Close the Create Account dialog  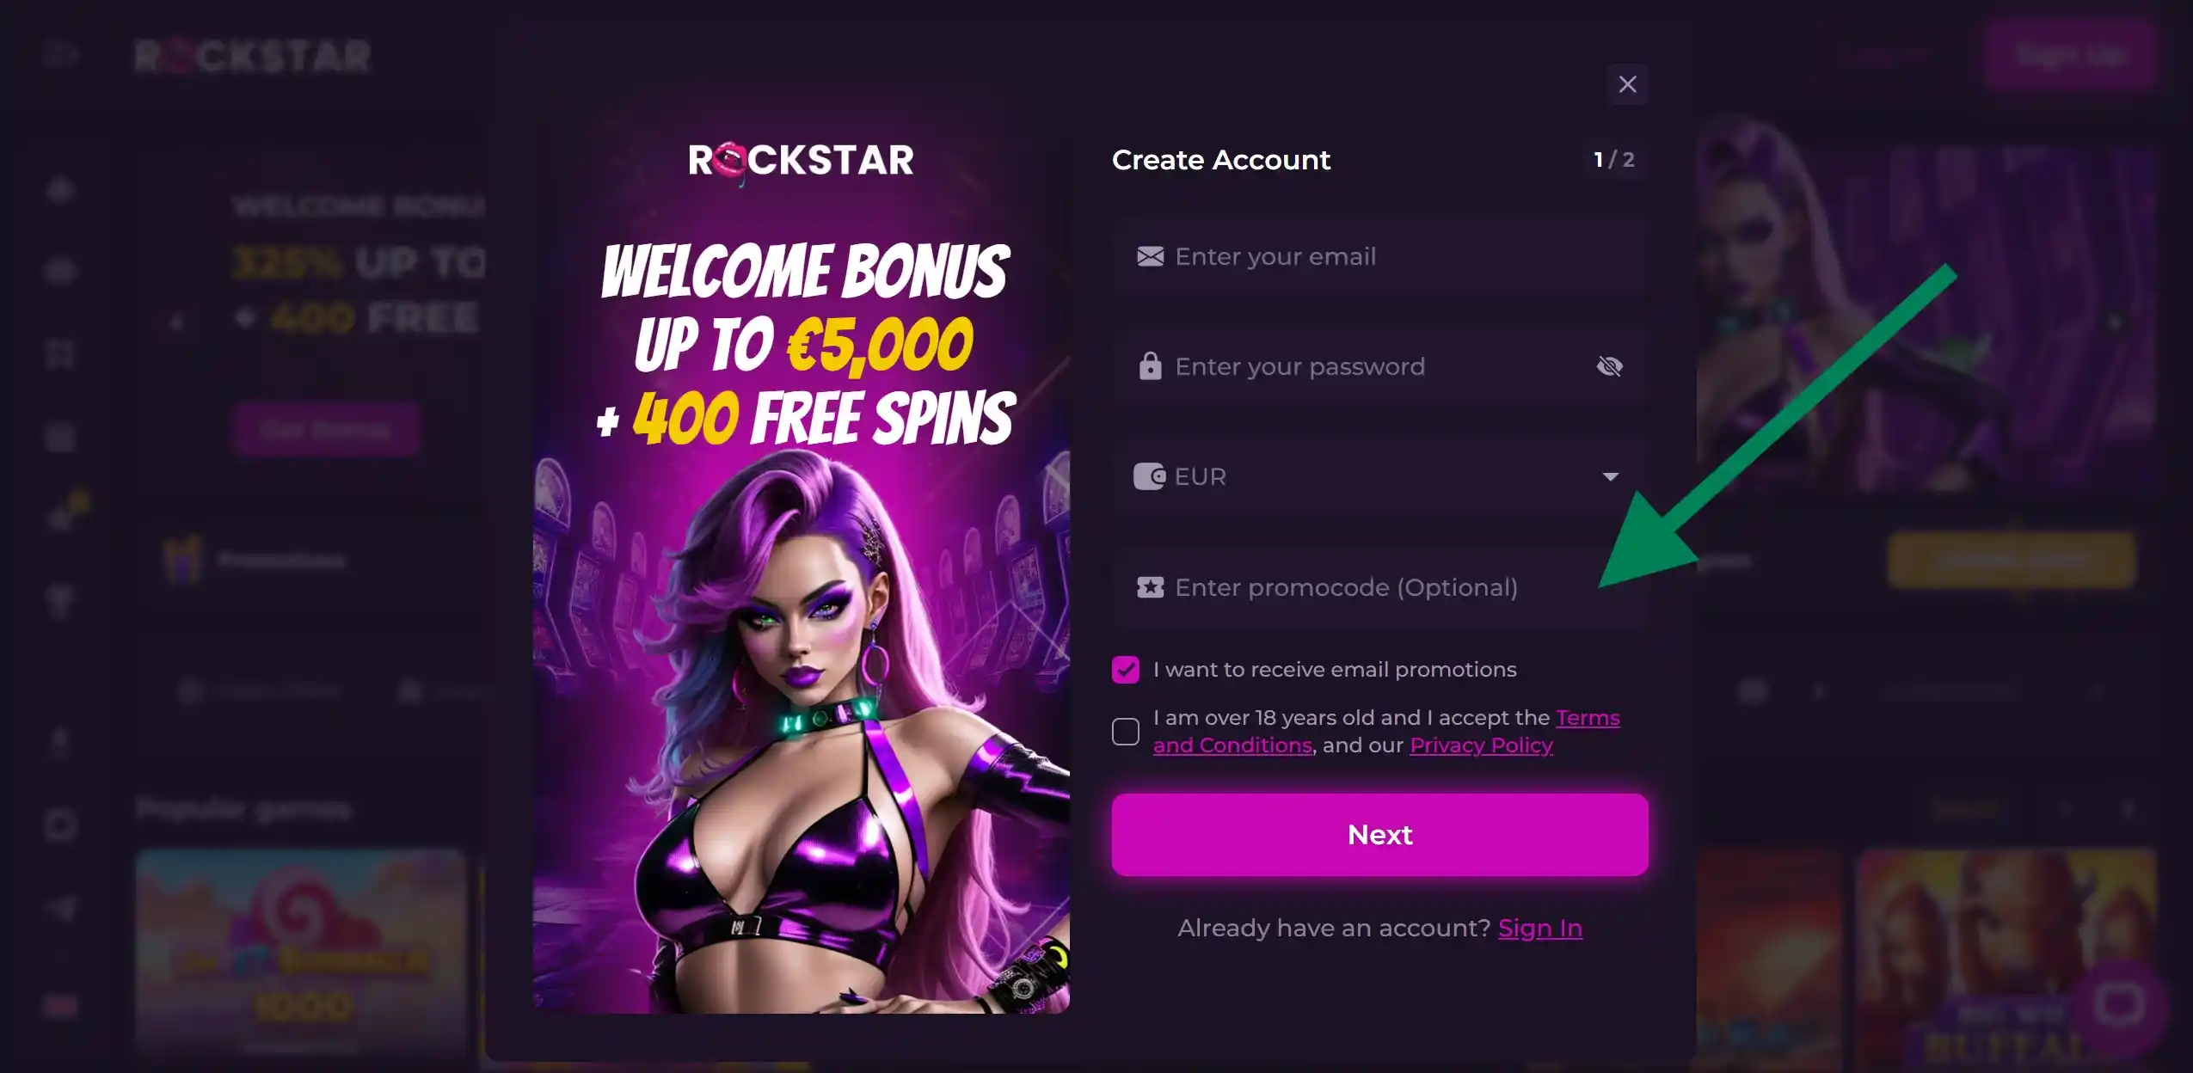click(x=1627, y=84)
